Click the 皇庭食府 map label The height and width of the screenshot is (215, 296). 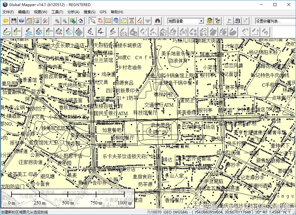point(142,177)
